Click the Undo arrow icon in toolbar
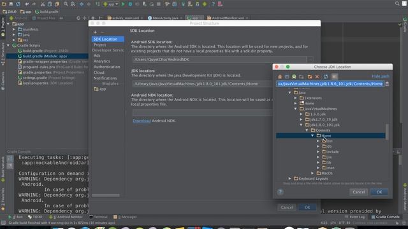The image size is (408, 229). [x=27, y=4]
